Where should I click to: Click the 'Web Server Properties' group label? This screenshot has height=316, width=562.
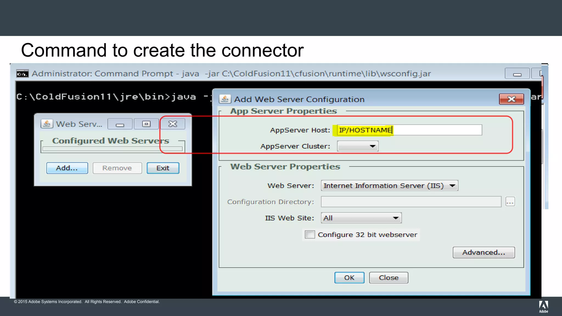coord(285,167)
